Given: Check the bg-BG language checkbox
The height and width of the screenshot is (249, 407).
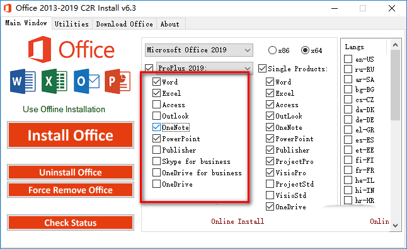Looking at the screenshot, I should click(348, 90).
